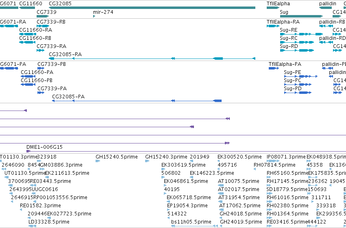Viewport: 346px width, 228px height.
Task: Select EST AT17062.5prime
Action: tap(239, 206)
